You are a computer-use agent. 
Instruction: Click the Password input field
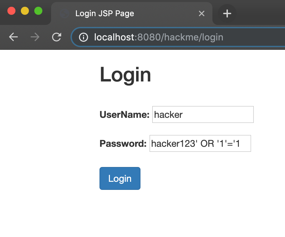click(x=200, y=143)
